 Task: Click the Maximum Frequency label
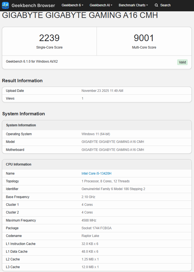click(x=21, y=220)
